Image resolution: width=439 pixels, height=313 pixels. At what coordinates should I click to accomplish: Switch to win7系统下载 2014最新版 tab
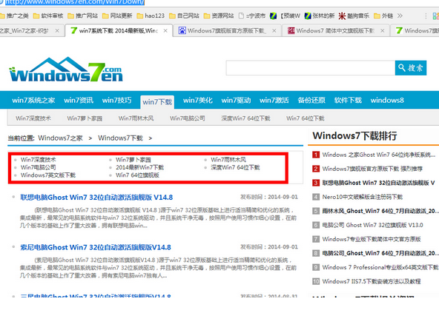click(x=119, y=30)
